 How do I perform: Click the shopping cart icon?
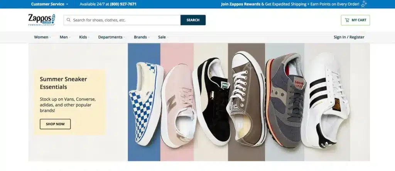347,20
